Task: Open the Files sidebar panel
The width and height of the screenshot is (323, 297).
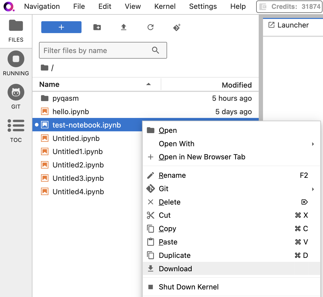Action: click(x=16, y=31)
